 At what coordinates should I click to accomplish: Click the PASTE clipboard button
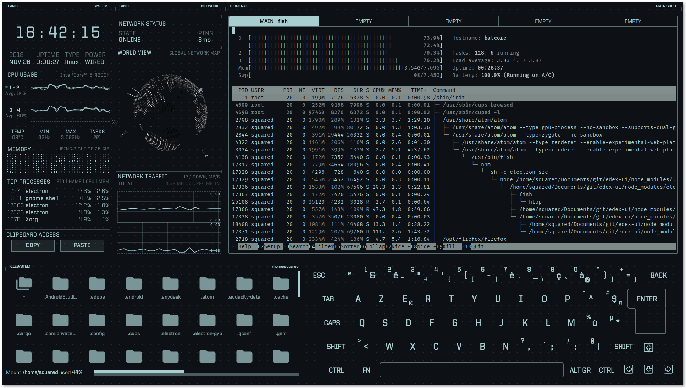(82, 245)
